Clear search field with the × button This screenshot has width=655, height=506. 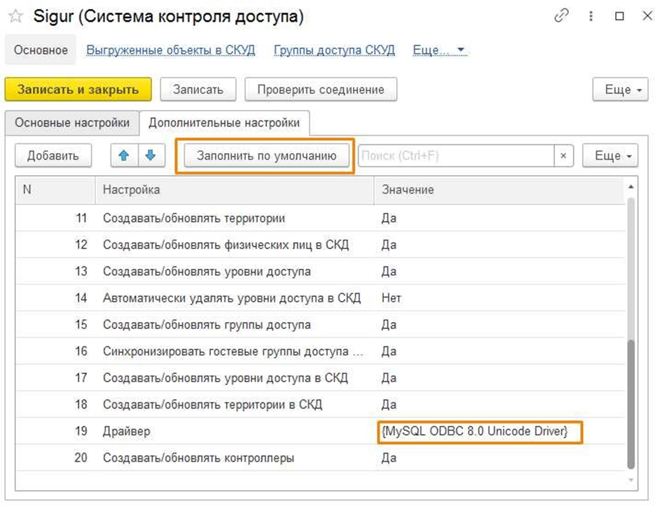563,156
